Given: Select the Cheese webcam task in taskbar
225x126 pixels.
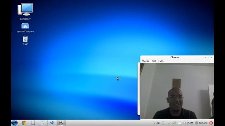Looking at the screenshot, I should point(61,123).
